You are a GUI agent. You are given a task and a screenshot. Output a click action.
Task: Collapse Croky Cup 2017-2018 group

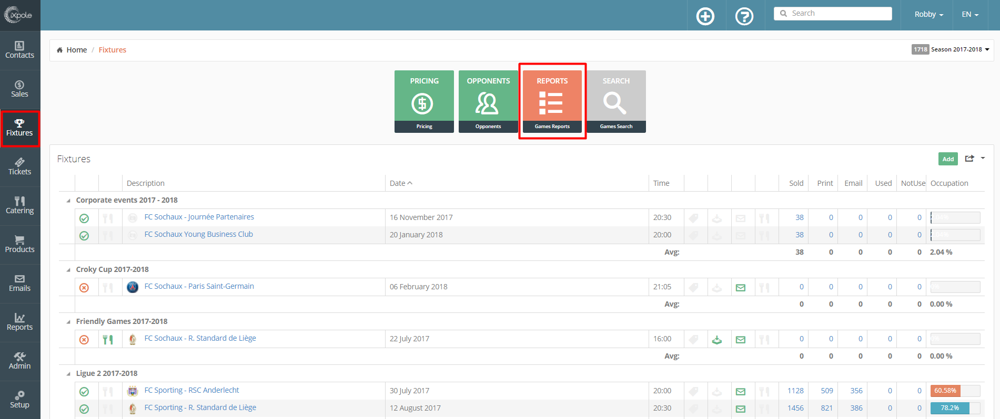(x=68, y=270)
